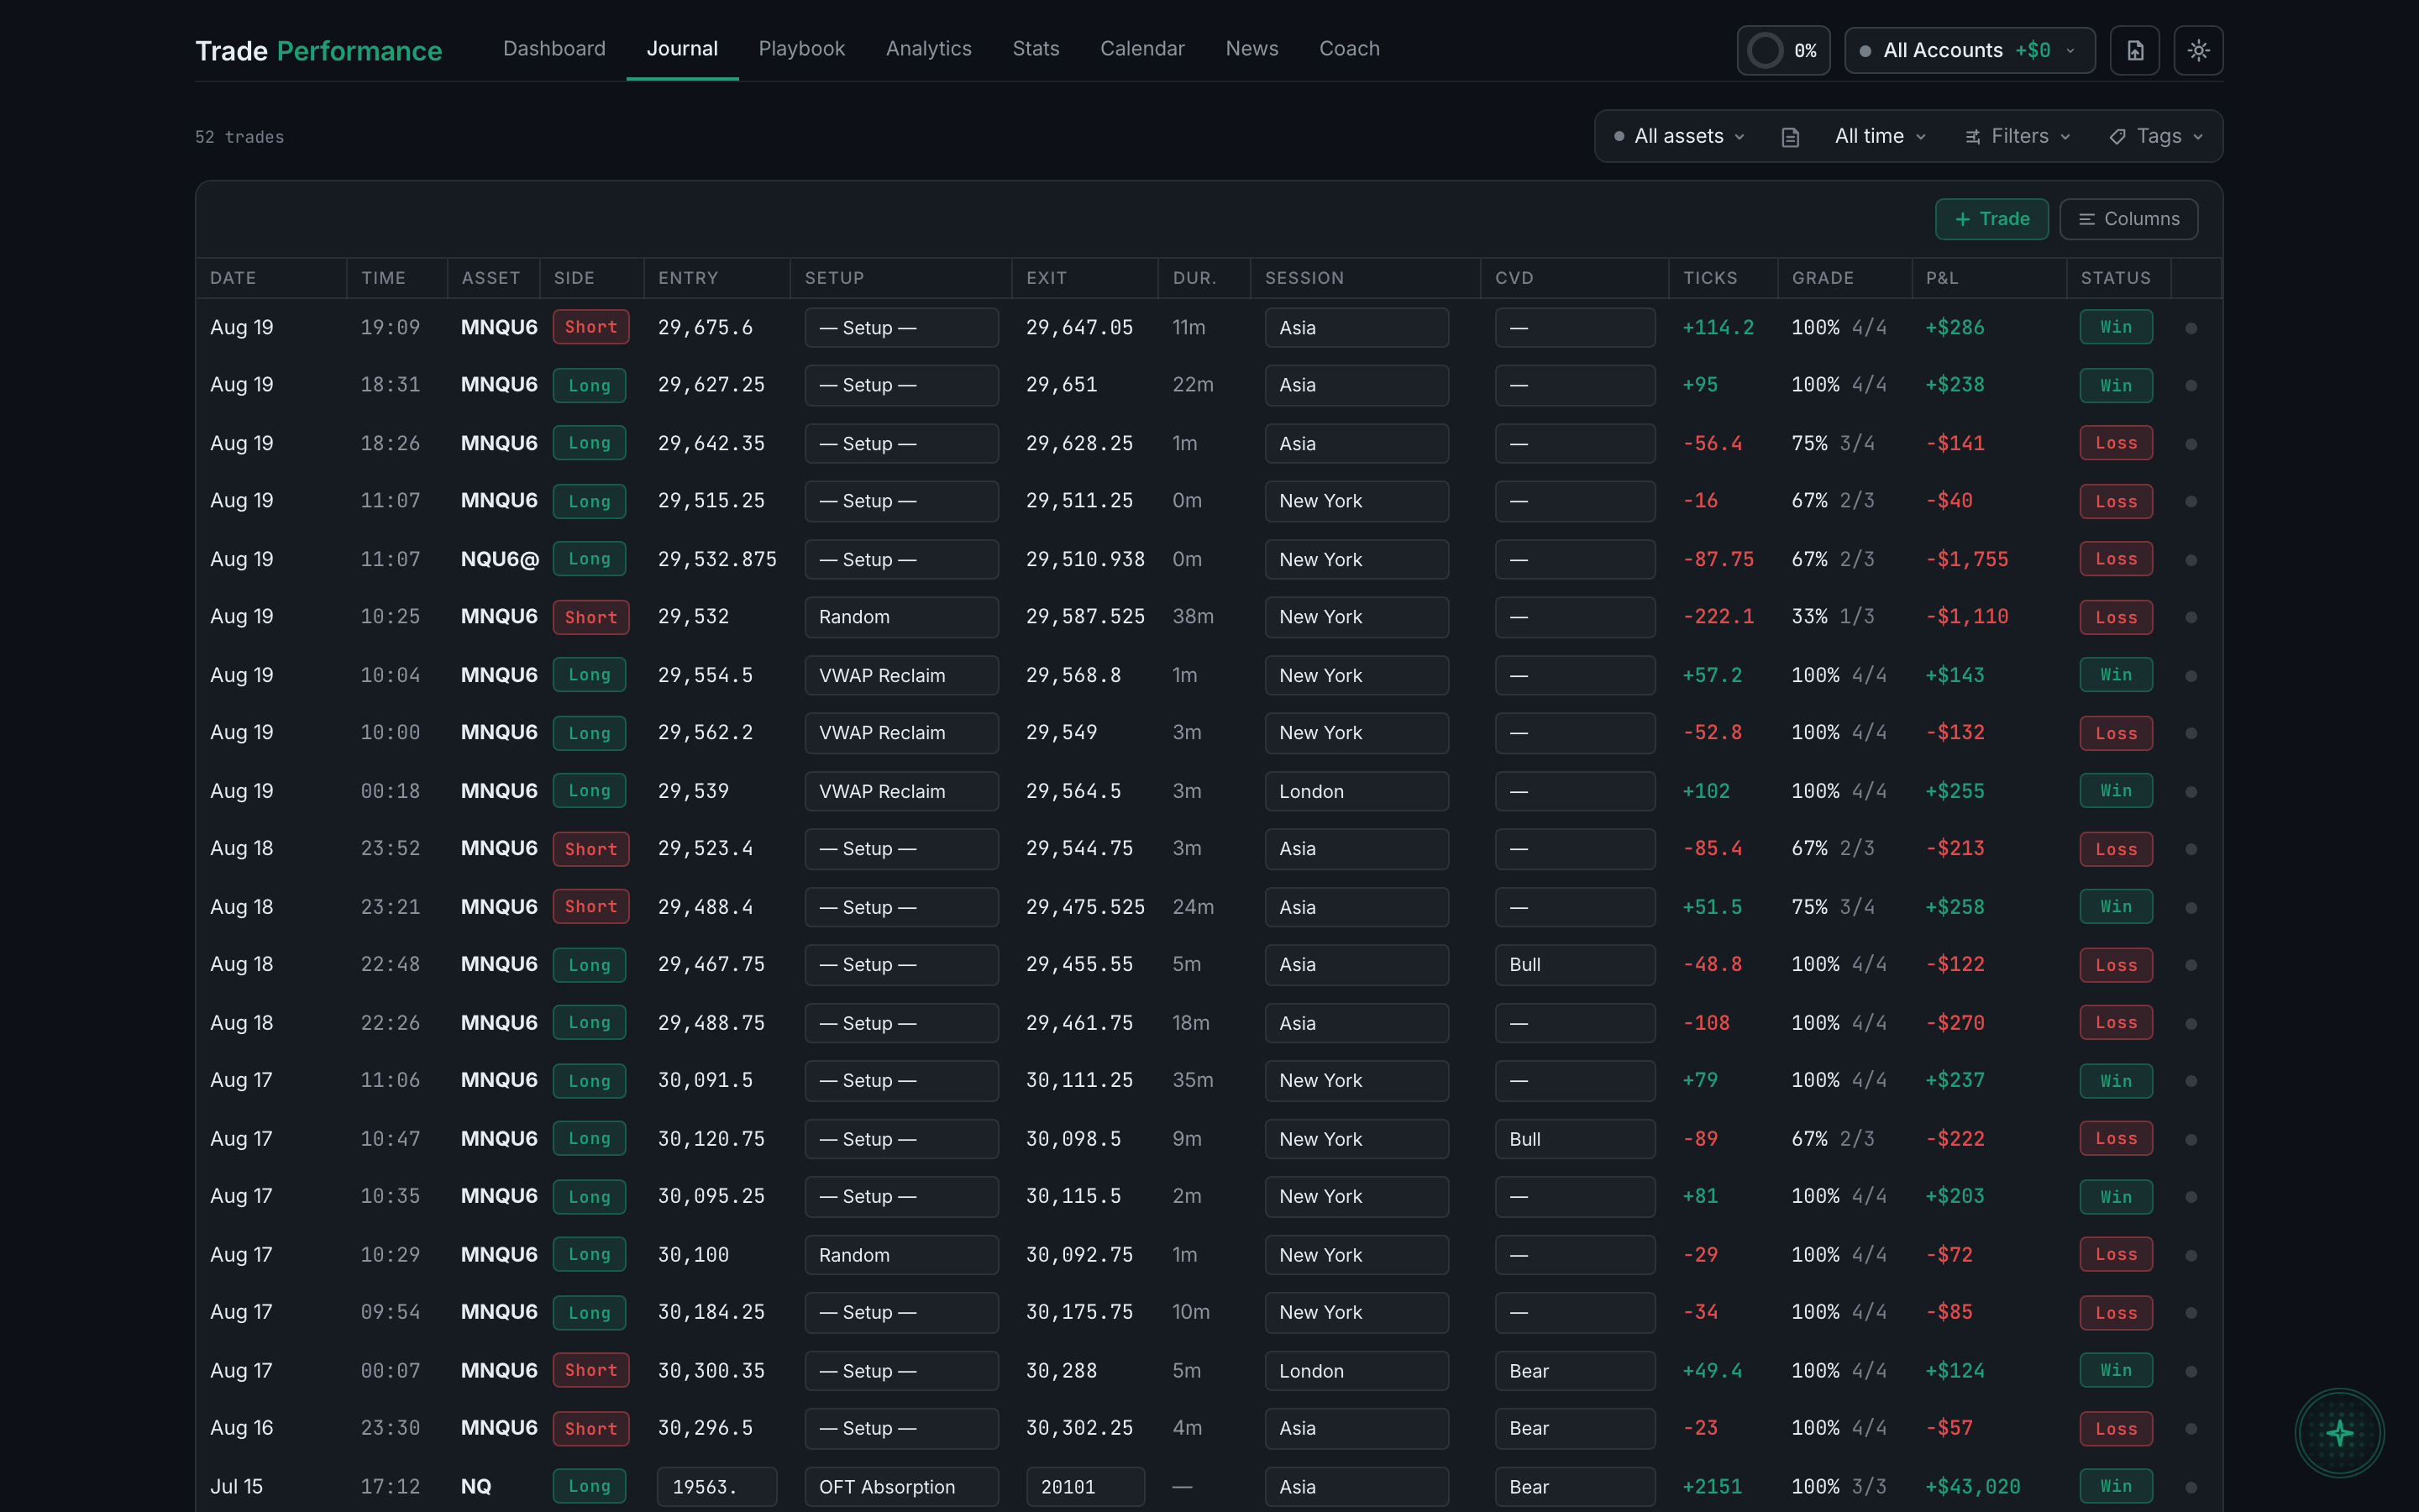Click the dot on the Jul 15 NQ row
The image size is (2419, 1512).
(2191, 1487)
